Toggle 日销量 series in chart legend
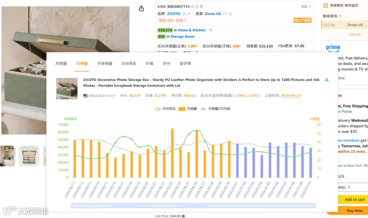This screenshot has width=368, height=218. coord(188,109)
